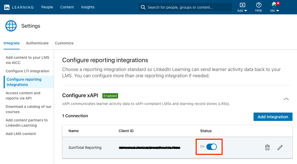Open Add content to your LMS via AICC
This screenshot has height=164, width=297.
pyautogui.click(x=27, y=60)
